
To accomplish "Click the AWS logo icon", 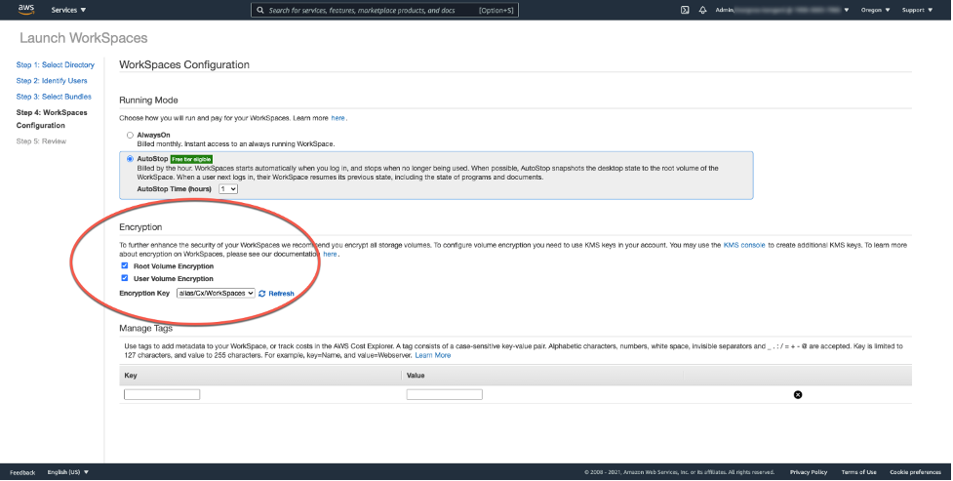I will 25,10.
